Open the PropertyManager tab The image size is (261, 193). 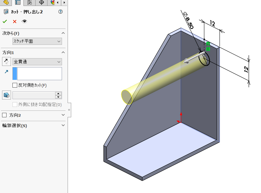tap(18, 3)
